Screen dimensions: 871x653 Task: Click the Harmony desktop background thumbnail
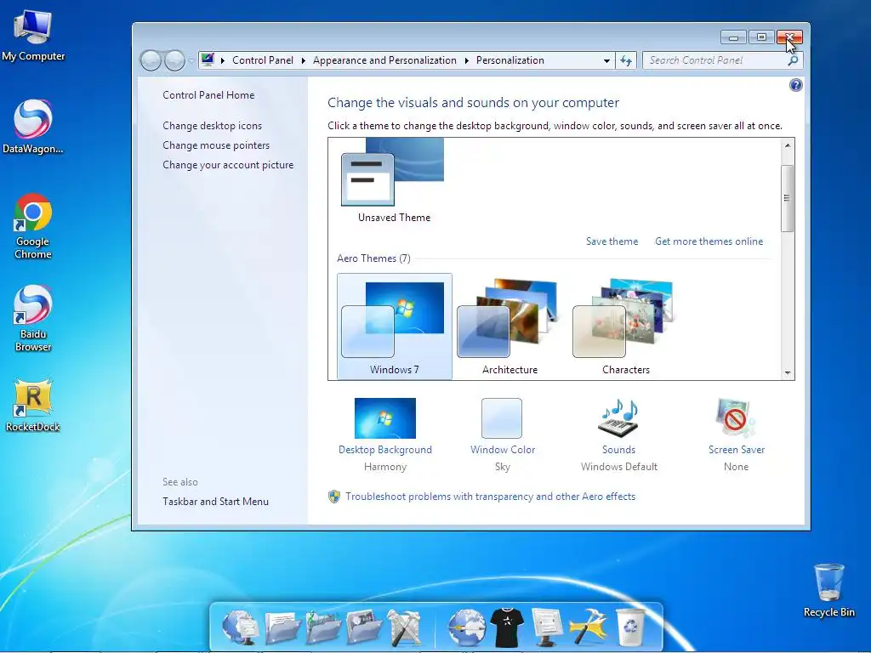coord(385,418)
